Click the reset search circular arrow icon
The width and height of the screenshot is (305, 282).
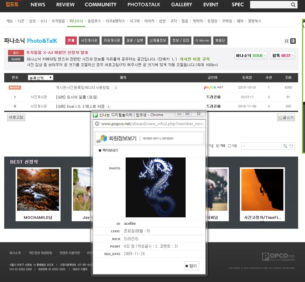pos(291,146)
